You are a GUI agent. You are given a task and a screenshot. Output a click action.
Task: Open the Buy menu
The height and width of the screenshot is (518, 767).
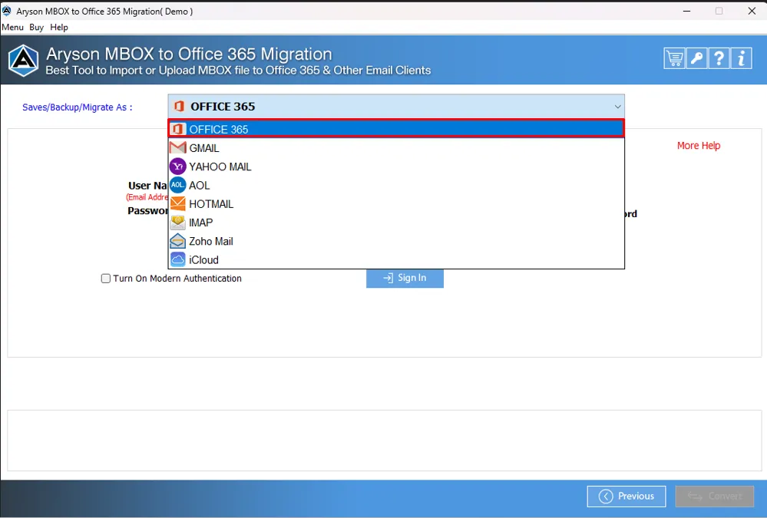click(x=36, y=28)
